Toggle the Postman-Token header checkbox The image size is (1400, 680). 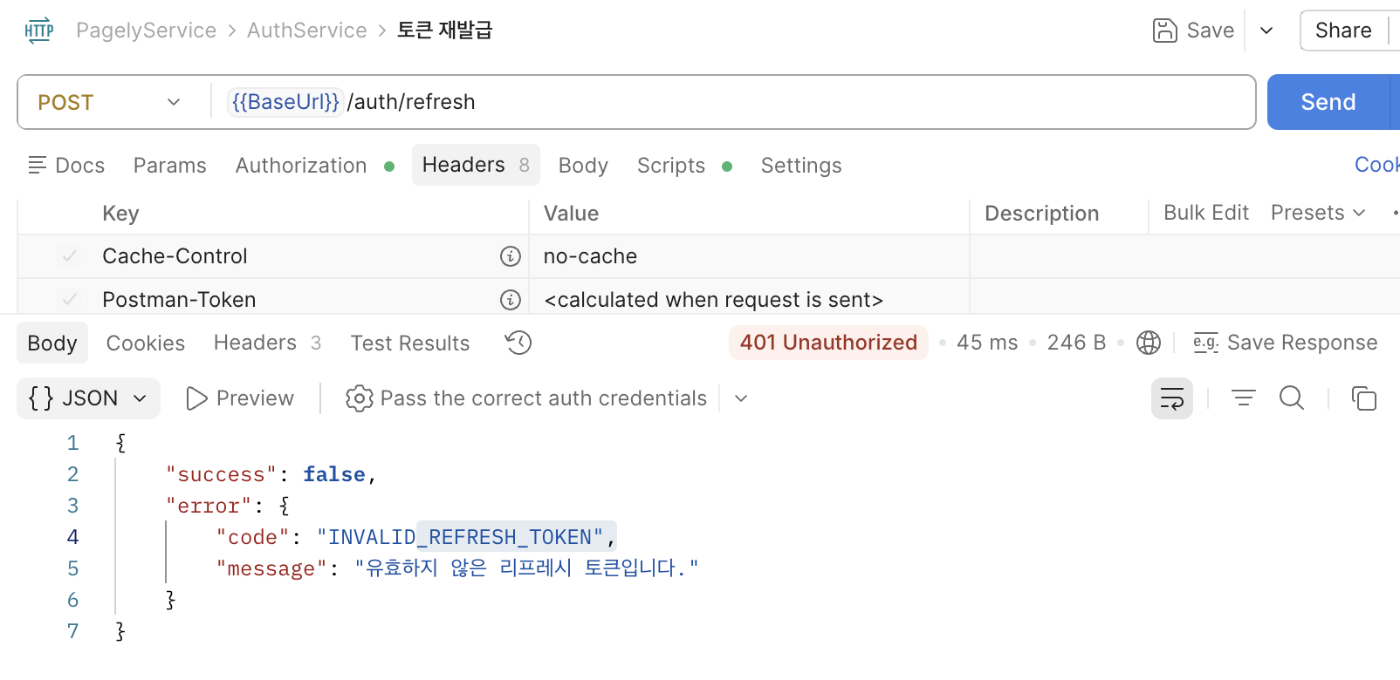69,300
